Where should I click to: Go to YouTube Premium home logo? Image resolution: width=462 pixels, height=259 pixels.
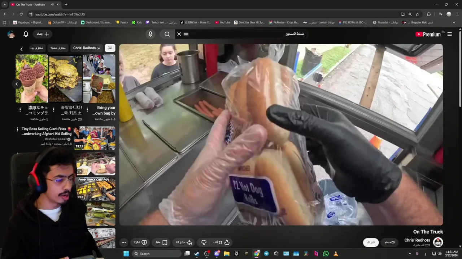pyautogui.click(x=428, y=34)
